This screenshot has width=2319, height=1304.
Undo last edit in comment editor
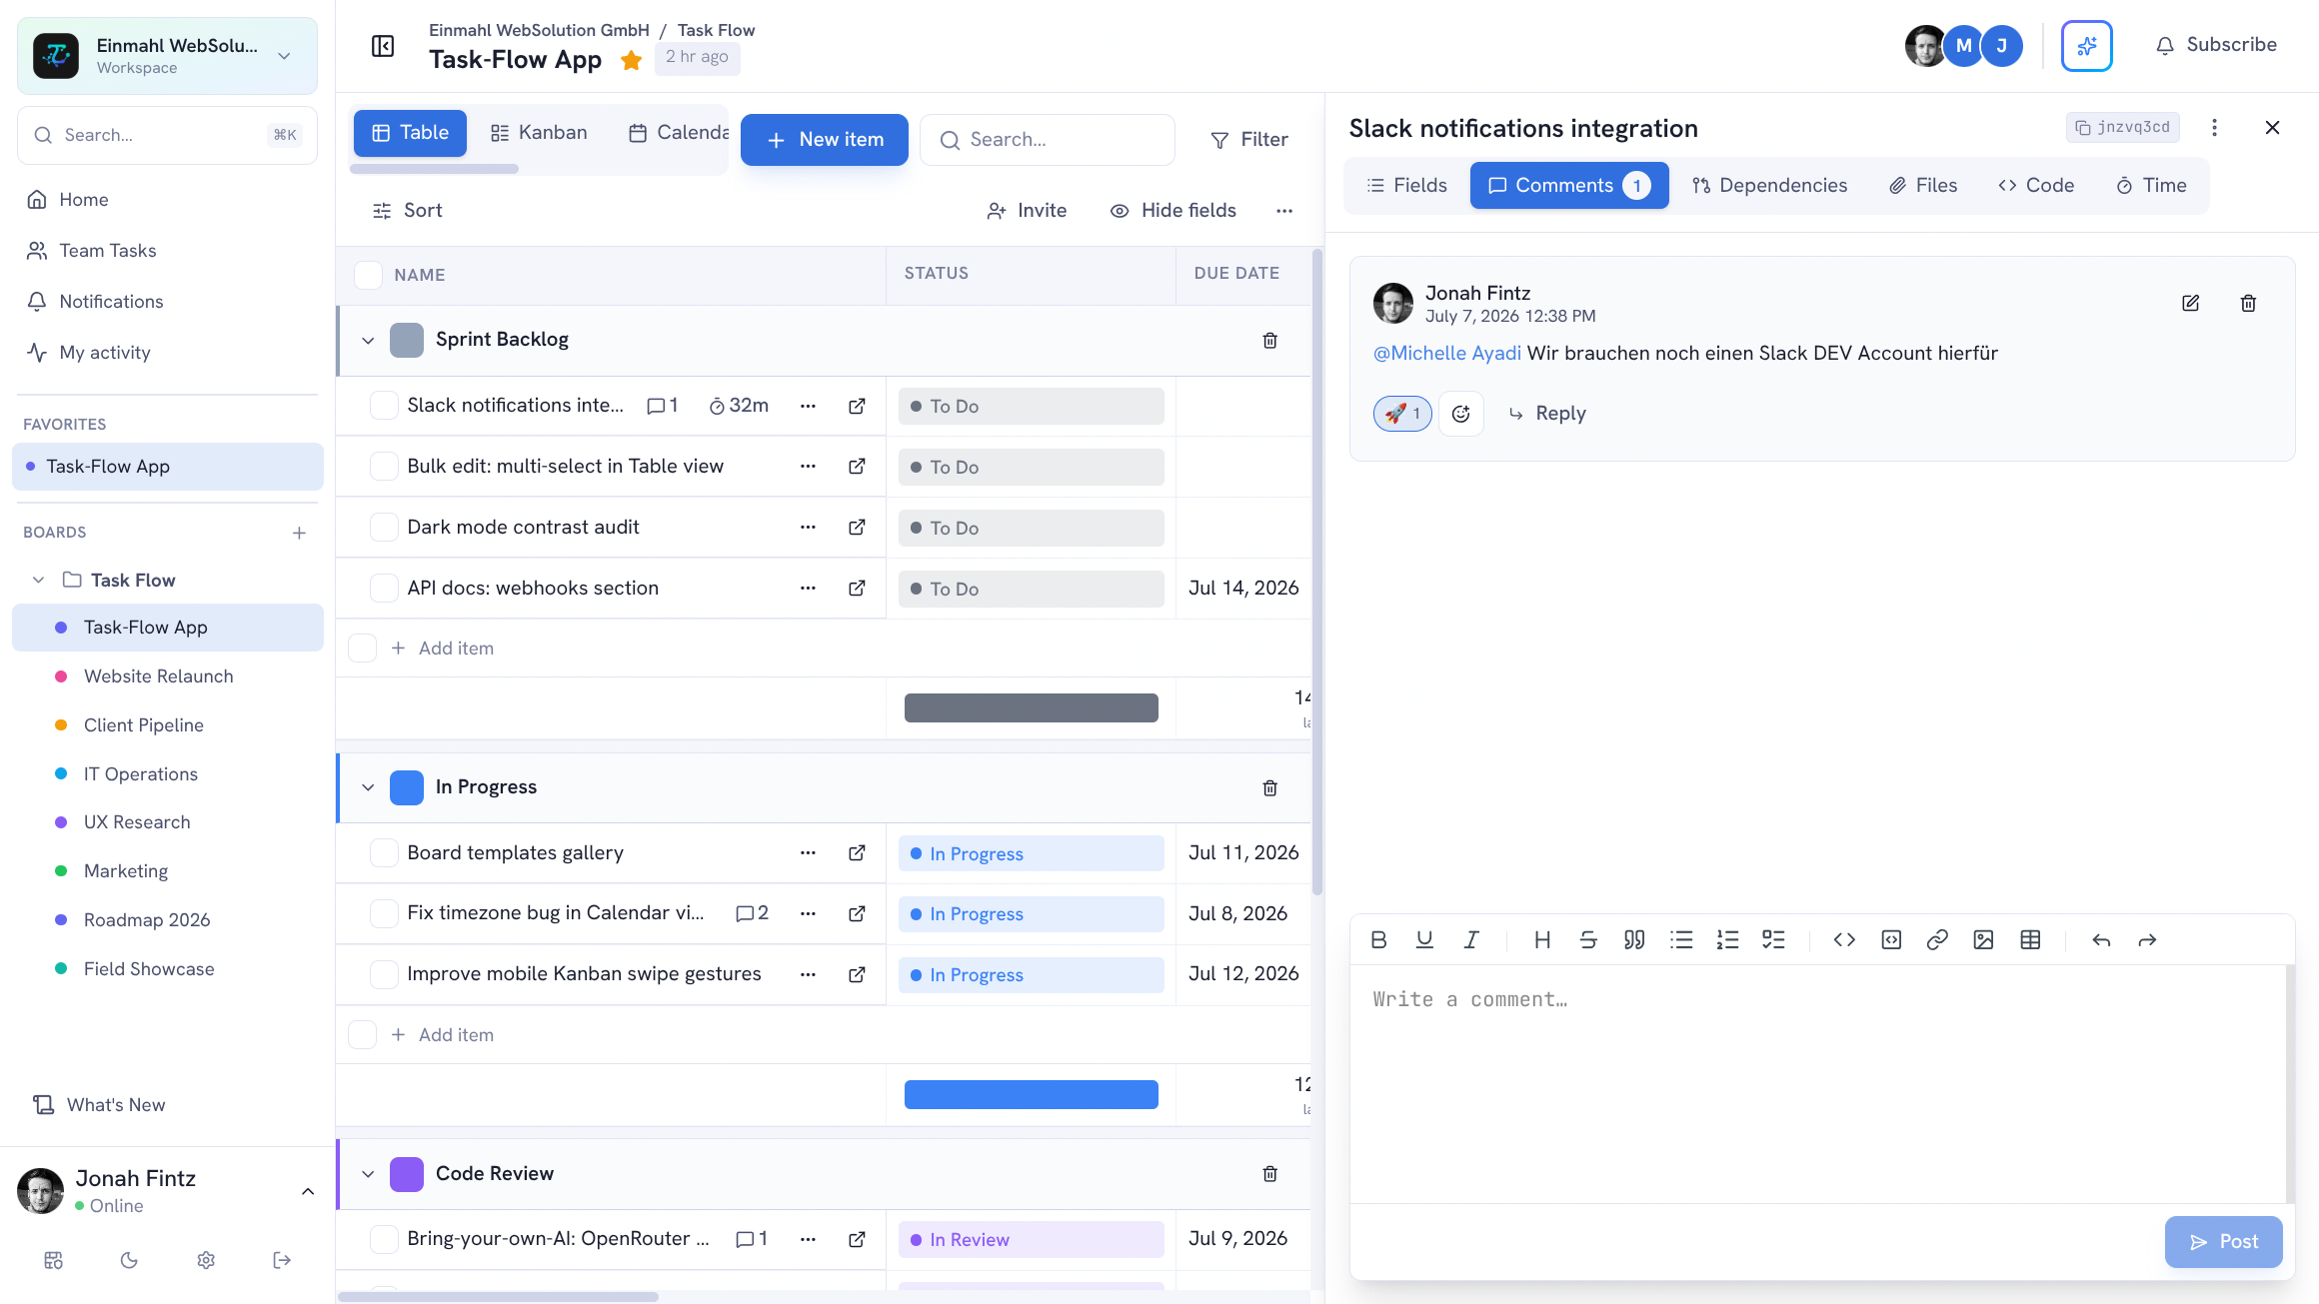[2101, 939]
